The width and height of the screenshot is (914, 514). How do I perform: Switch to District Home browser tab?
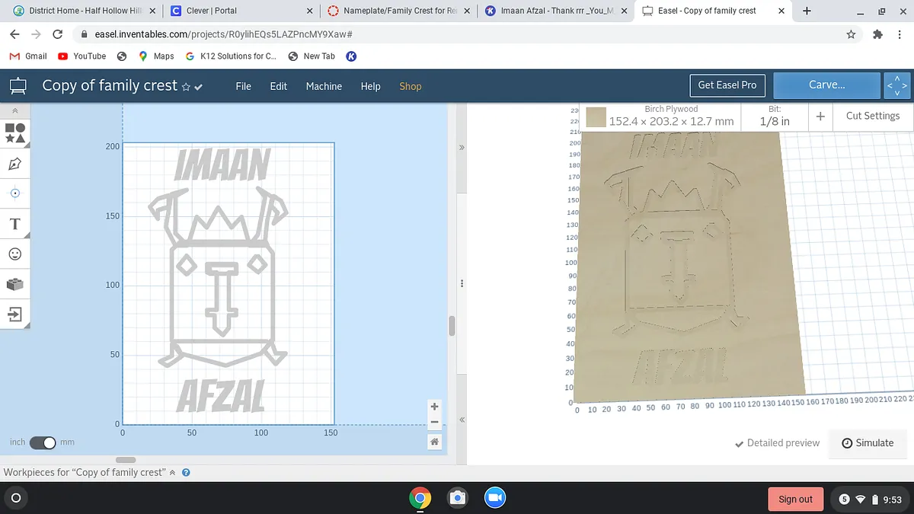(x=84, y=11)
